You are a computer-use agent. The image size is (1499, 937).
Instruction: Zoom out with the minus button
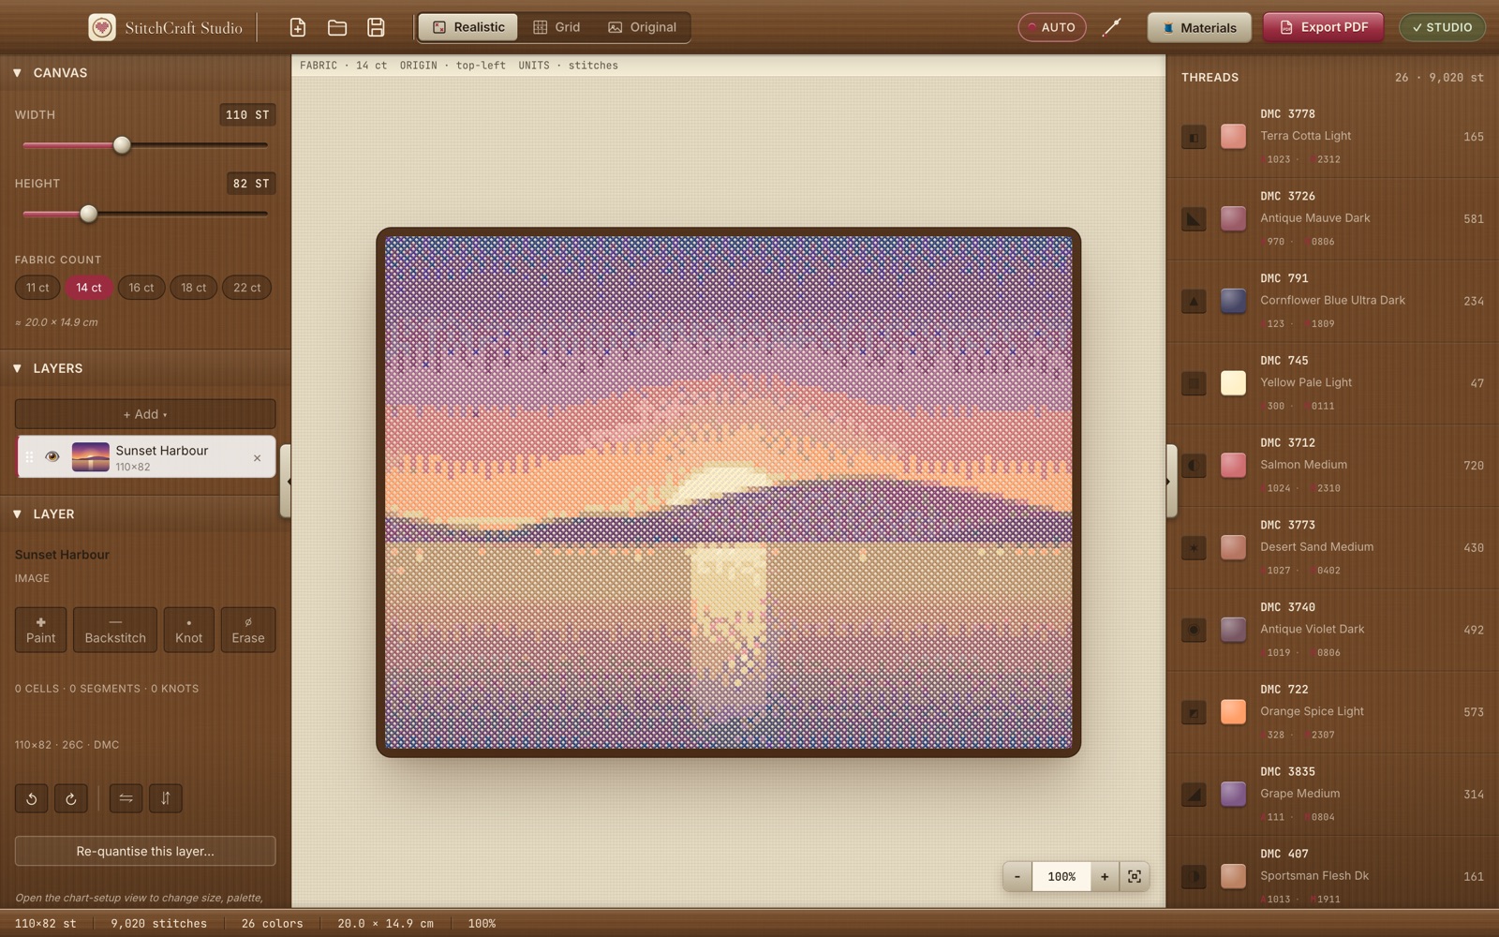pos(1017,876)
